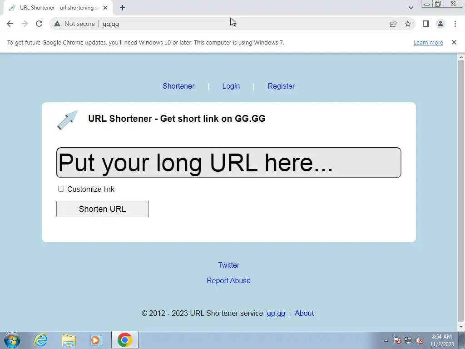Open the Report Abuse link

tap(229, 280)
